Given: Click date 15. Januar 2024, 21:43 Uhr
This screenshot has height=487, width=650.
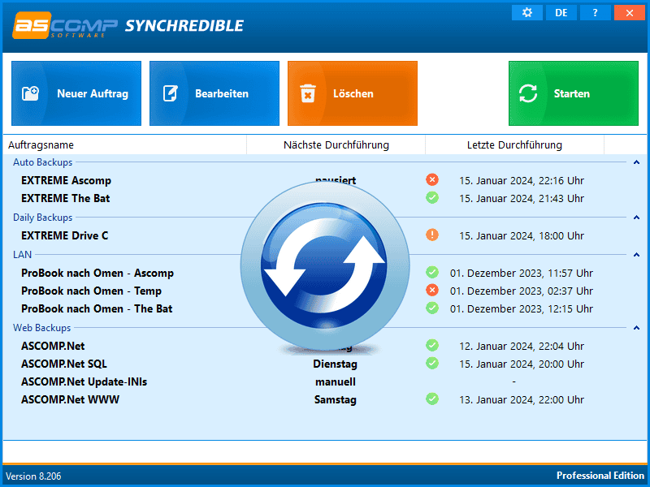Looking at the screenshot, I should (522, 199).
